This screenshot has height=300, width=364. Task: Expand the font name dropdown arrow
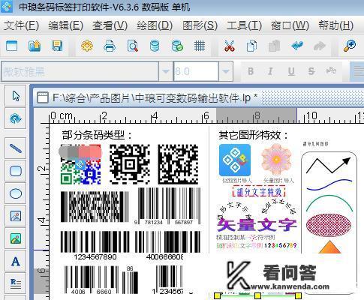(x=166, y=71)
